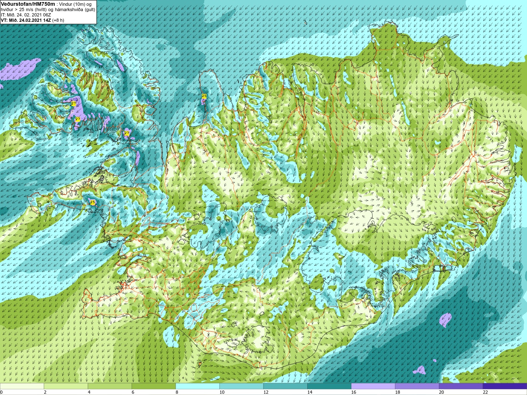The height and width of the screenshot is (395, 527).
Task: Pick the medium purple 18–20 m/s swatch
Action: coord(417,386)
